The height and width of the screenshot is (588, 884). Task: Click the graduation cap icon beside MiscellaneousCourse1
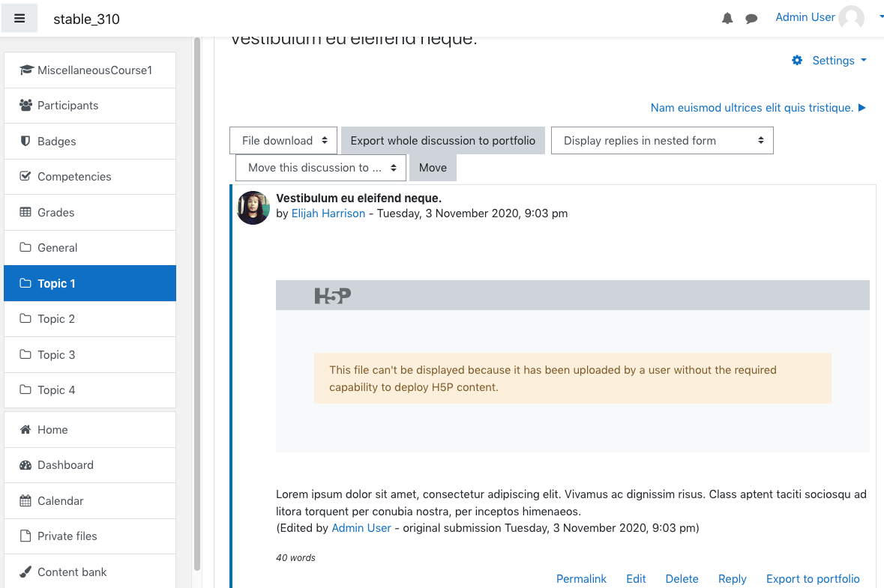pos(26,70)
